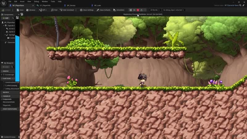The image size is (247, 139).
Task: Click the MACROS section header
Action: 6,92
